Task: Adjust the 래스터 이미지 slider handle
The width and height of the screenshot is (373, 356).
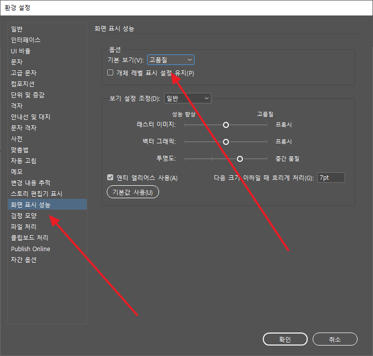Action: pos(226,125)
